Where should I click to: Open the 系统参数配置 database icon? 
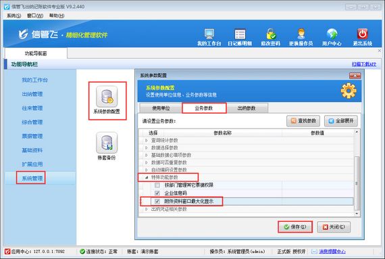click(x=107, y=97)
